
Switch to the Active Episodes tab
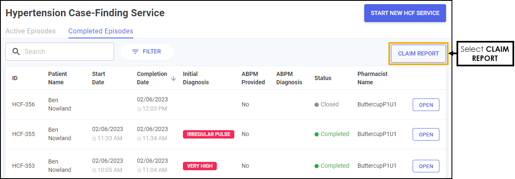pos(30,31)
